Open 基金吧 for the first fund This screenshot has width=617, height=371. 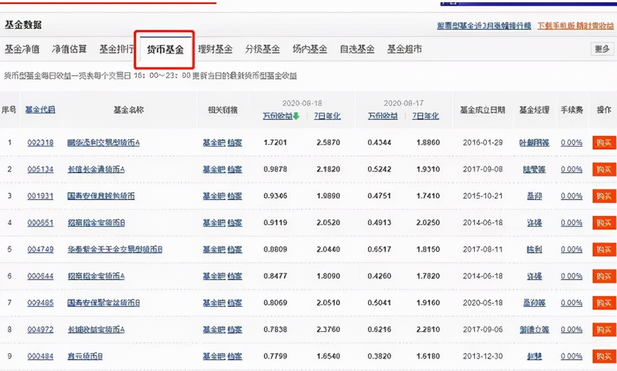point(214,143)
